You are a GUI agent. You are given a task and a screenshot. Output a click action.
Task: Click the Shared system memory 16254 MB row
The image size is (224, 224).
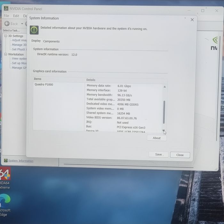tap(108, 113)
